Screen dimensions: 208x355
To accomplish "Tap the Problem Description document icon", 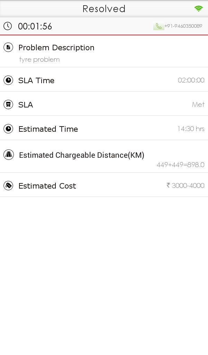I will pos(8,47).
